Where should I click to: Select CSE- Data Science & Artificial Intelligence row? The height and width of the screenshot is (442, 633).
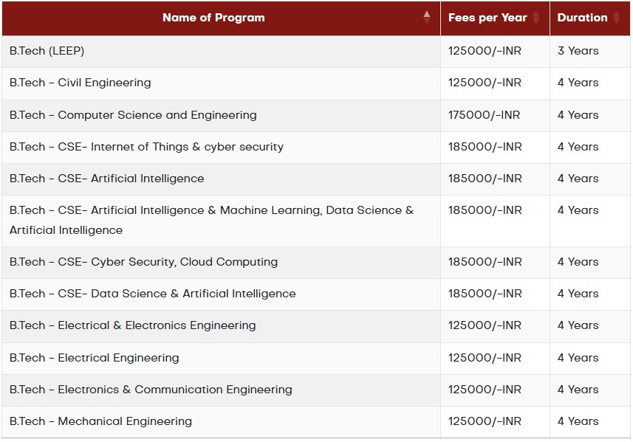pyautogui.click(x=316, y=294)
